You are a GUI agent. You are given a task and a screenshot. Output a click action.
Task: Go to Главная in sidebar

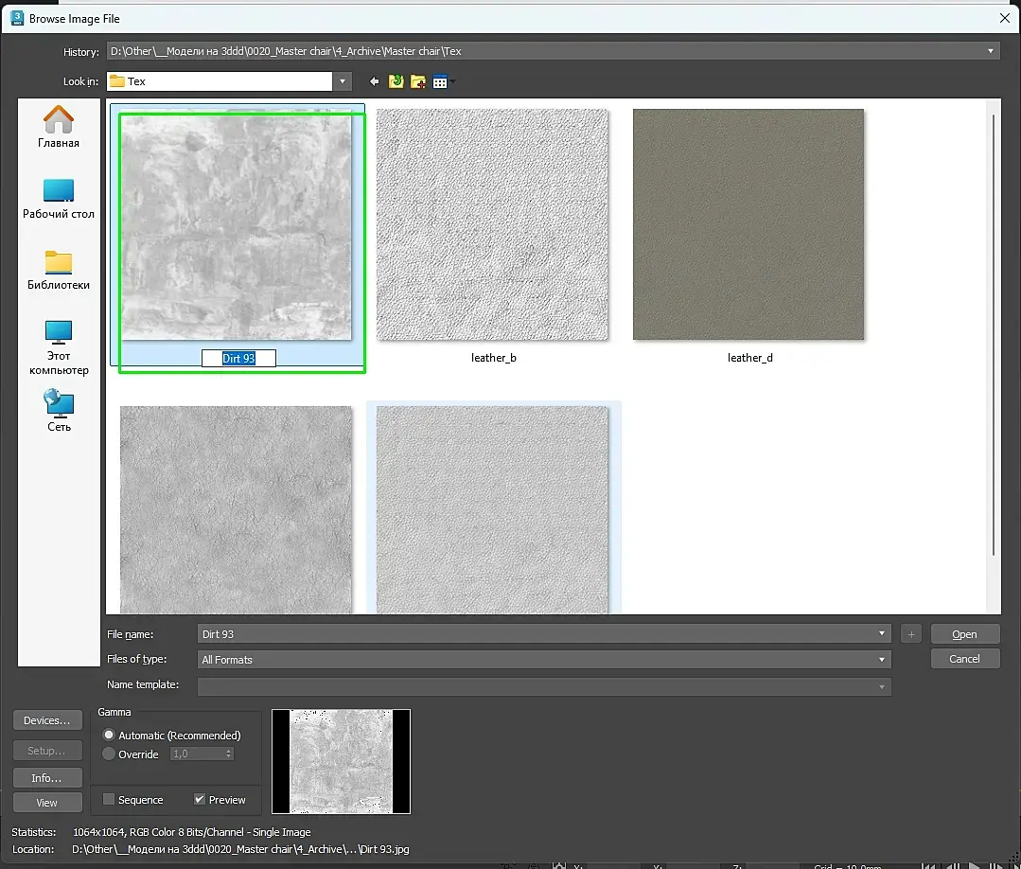59,127
